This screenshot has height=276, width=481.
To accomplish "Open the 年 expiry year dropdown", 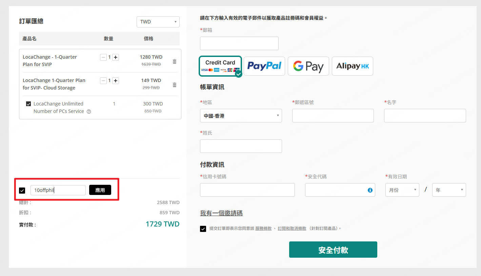I will pos(449,190).
